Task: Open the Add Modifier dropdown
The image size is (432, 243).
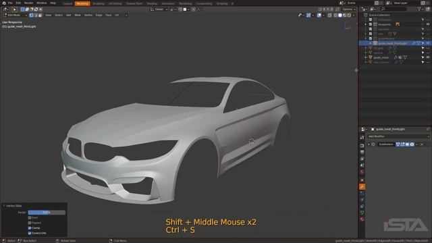Action: 398,136
